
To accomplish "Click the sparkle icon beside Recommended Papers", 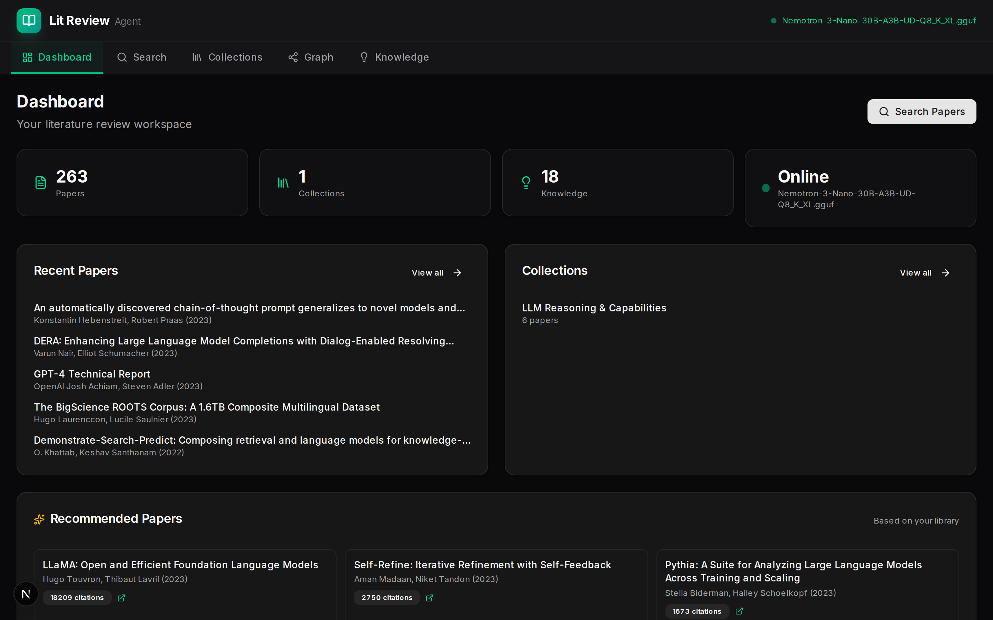I will [x=39, y=519].
